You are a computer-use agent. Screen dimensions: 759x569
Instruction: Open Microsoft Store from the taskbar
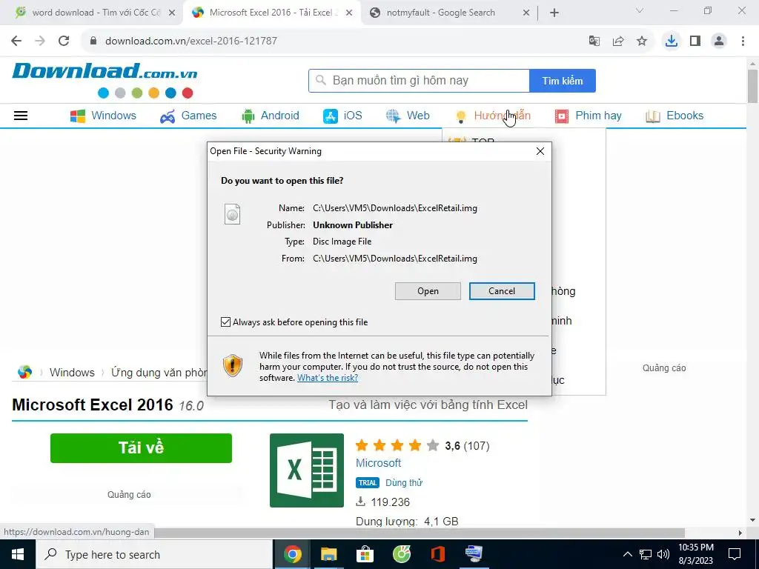[365, 554]
